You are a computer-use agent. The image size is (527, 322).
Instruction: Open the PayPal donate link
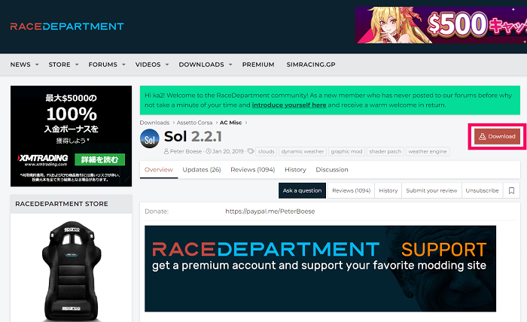270,211
